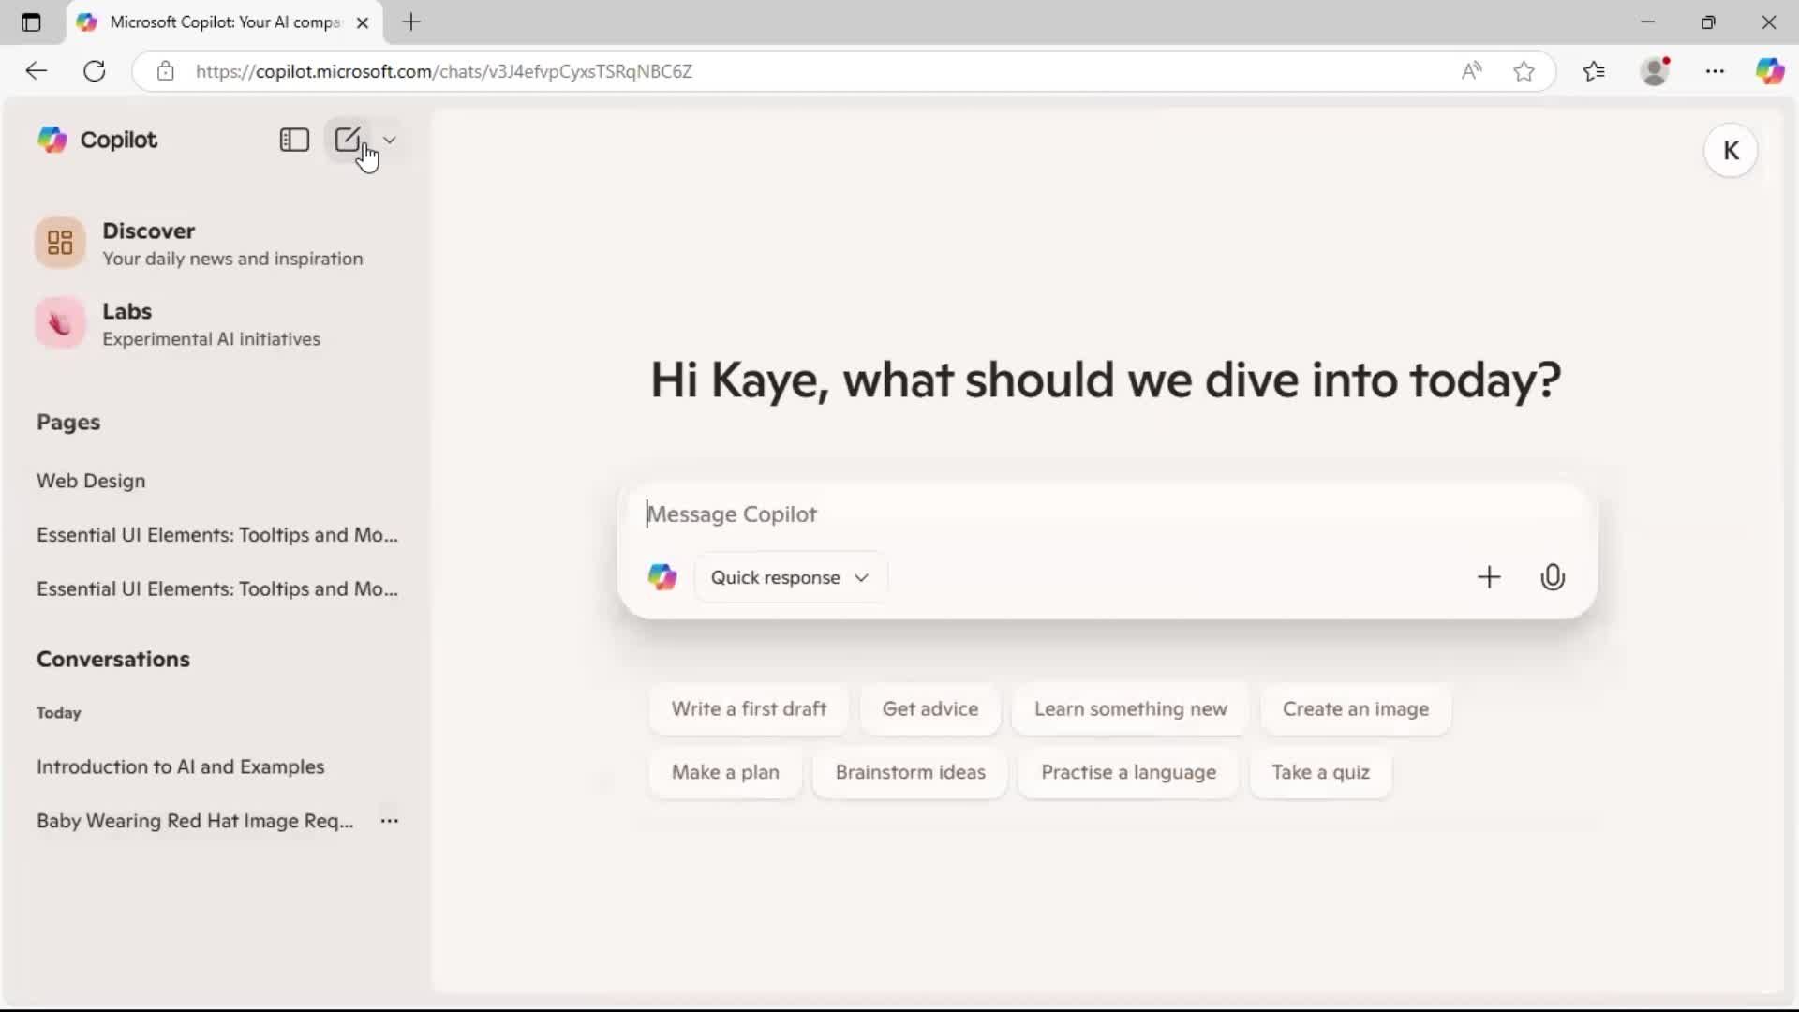Viewport: 1799px width, 1012px height.
Task: Select Create an image suggestion
Action: (x=1356, y=709)
